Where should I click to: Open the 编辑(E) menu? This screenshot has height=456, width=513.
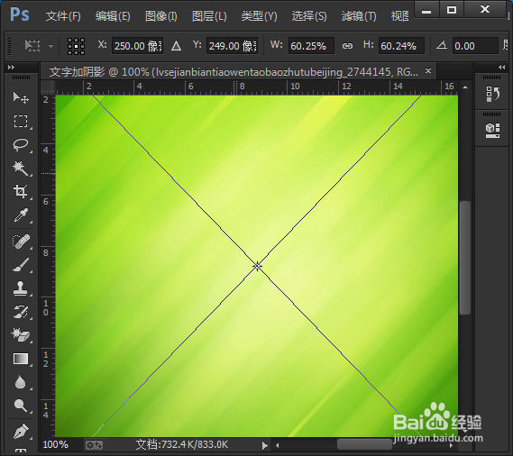coord(113,16)
